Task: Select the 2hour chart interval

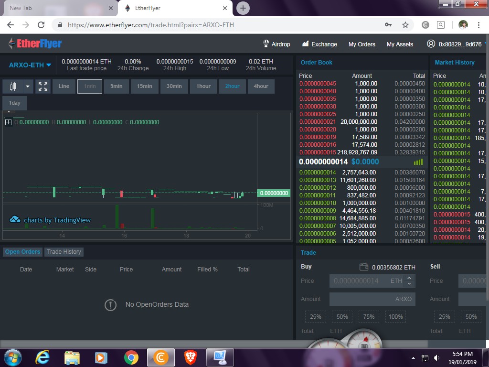Action: 233,86
